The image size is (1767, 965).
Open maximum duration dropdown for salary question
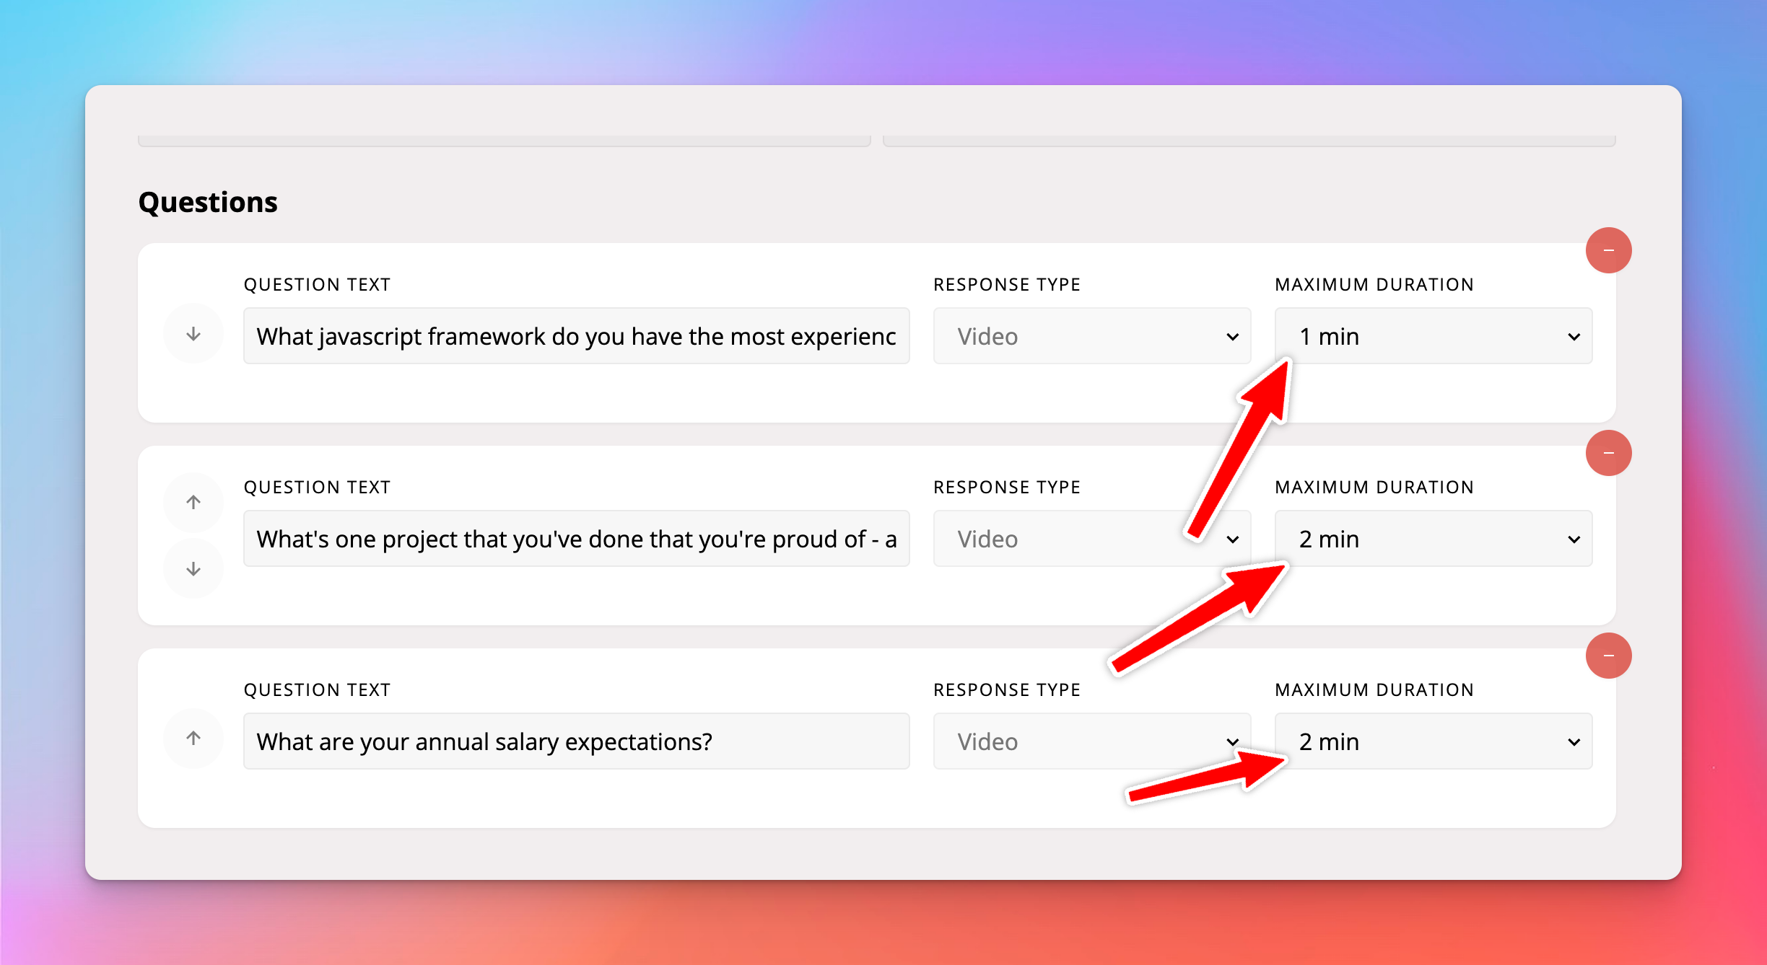coord(1433,741)
